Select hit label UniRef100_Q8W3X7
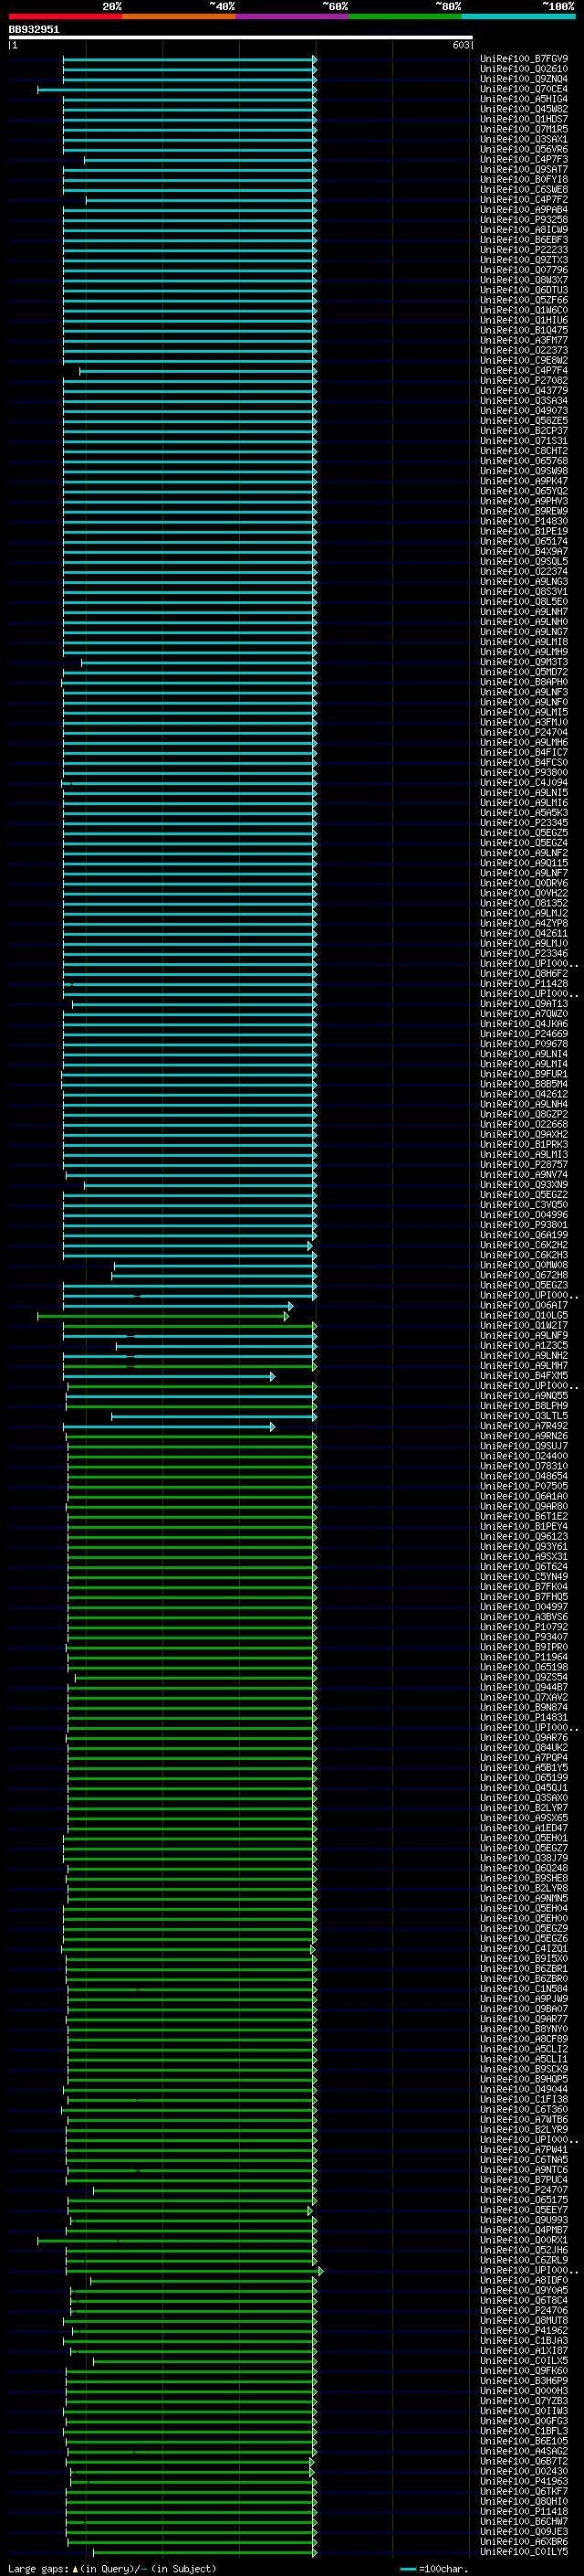 pyautogui.click(x=524, y=280)
